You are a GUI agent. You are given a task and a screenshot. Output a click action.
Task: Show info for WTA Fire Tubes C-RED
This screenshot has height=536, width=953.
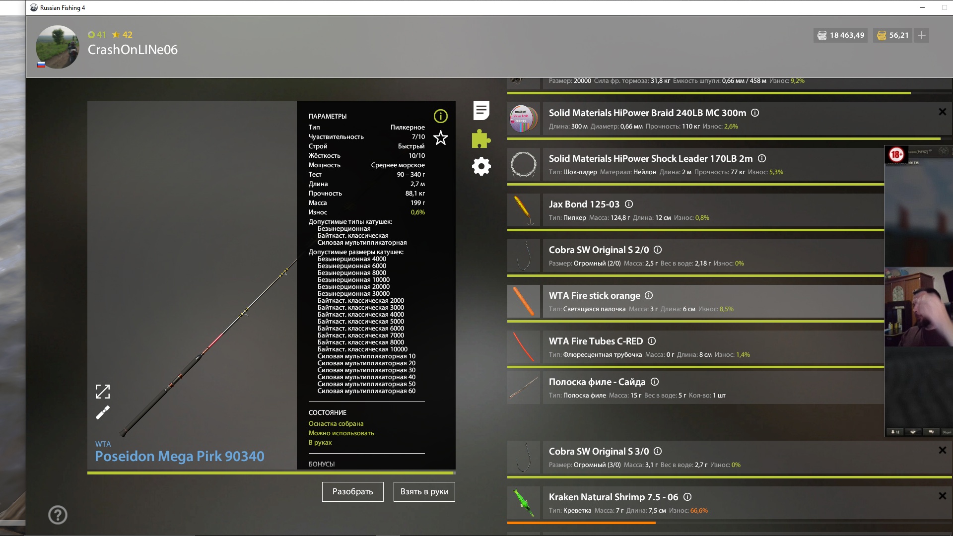coord(652,341)
